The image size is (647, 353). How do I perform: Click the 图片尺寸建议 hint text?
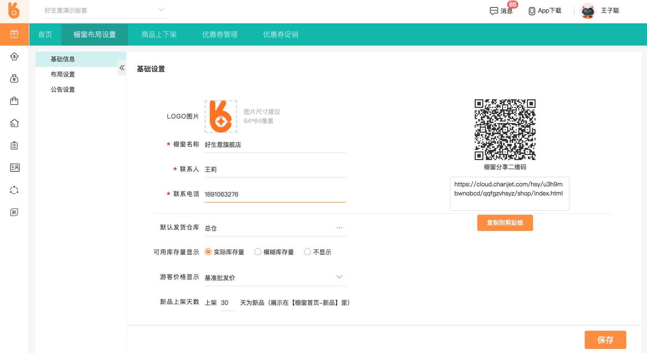pos(262,112)
